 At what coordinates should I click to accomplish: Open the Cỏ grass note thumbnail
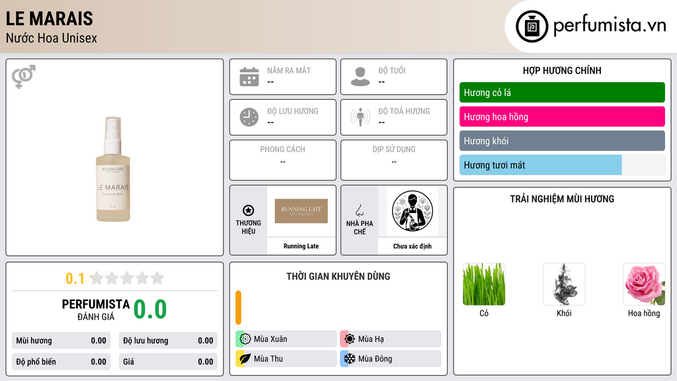484,284
